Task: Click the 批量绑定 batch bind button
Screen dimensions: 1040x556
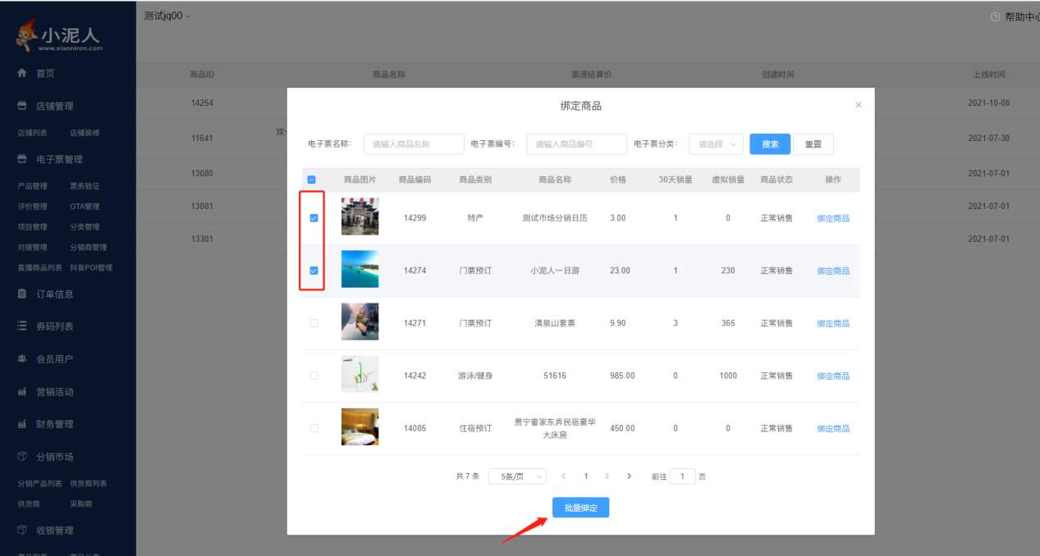Action: coord(580,507)
